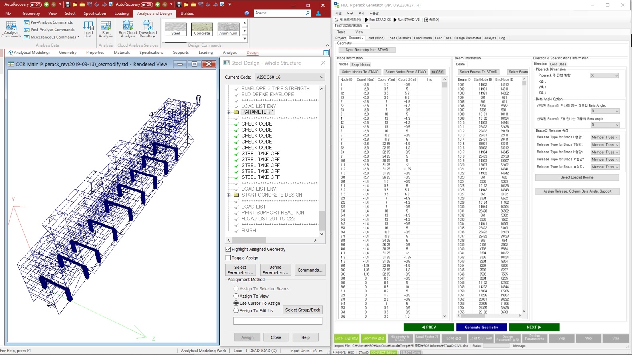Open the Load List tool
This screenshot has width=632, height=355.
(88, 29)
